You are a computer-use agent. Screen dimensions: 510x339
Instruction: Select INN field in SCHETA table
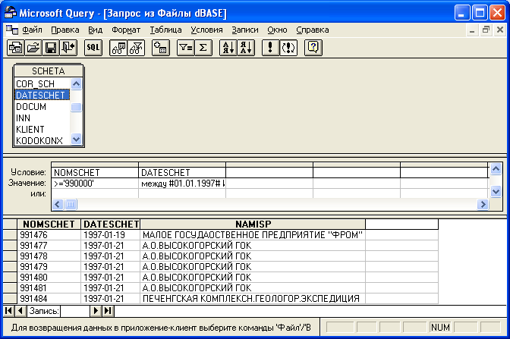42,118
